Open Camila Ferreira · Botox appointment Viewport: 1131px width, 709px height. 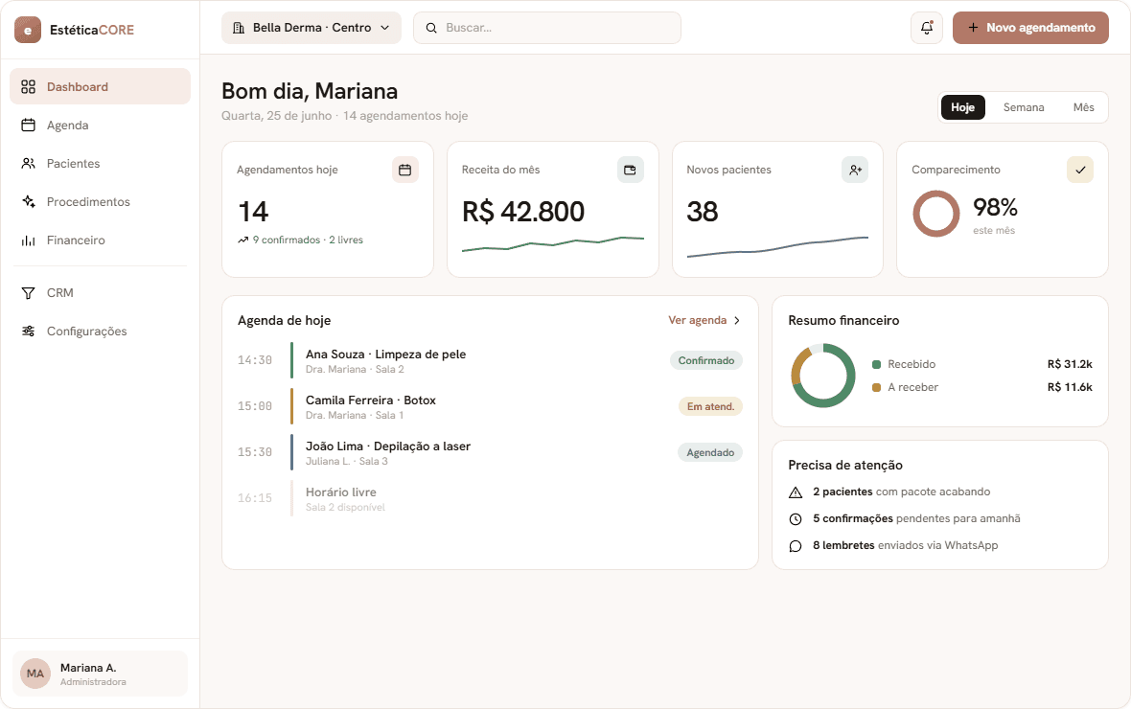click(490, 407)
